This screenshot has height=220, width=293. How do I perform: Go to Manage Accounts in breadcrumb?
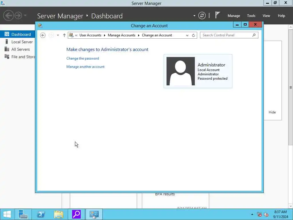121,35
